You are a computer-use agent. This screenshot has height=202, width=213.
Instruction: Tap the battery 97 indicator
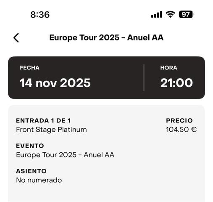pyautogui.click(x=187, y=14)
